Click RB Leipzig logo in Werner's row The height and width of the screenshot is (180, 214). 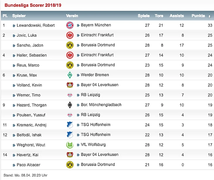pyautogui.click(x=70, y=95)
